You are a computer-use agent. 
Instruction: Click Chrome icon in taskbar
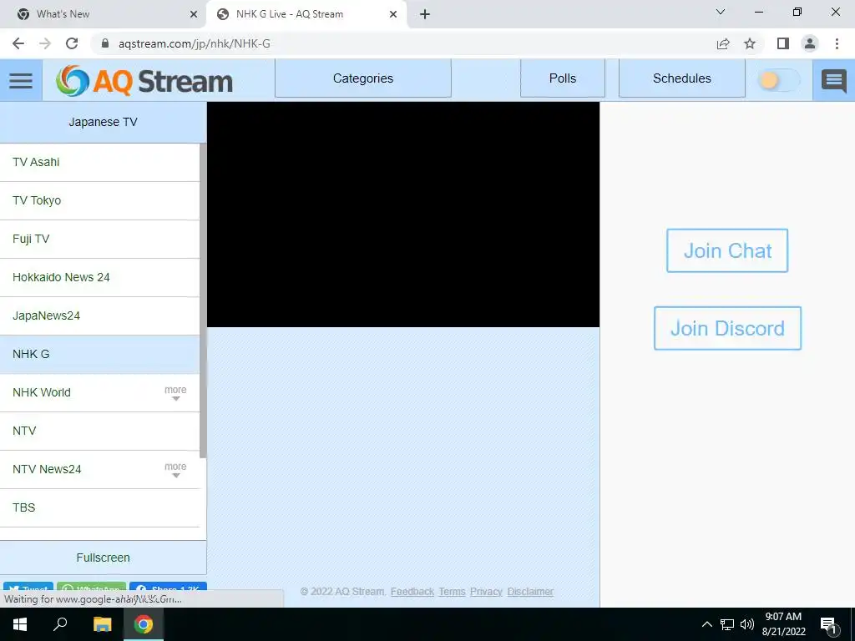[144, 624]
